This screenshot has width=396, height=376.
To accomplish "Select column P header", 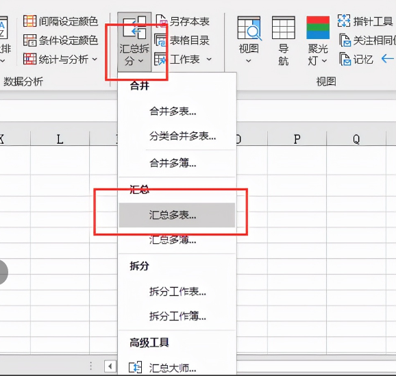I will (x=297, y=138).
